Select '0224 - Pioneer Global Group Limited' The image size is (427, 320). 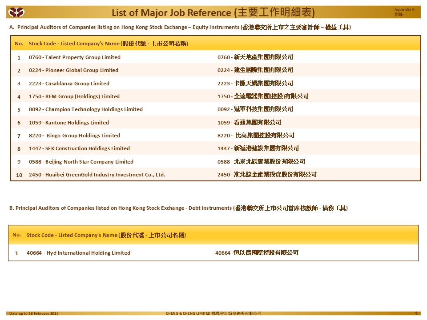(x=73, y=70)
